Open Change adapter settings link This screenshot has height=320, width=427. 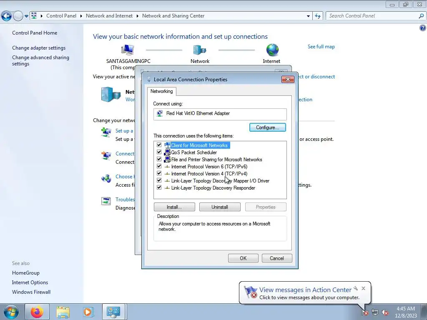pos(39,48)
